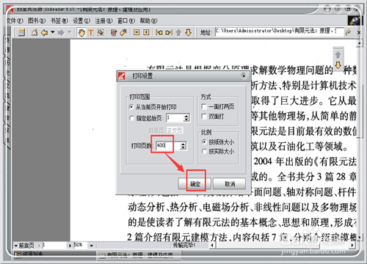
Task: Click the highlighter pen tool icon
Action: pos(123,32)
